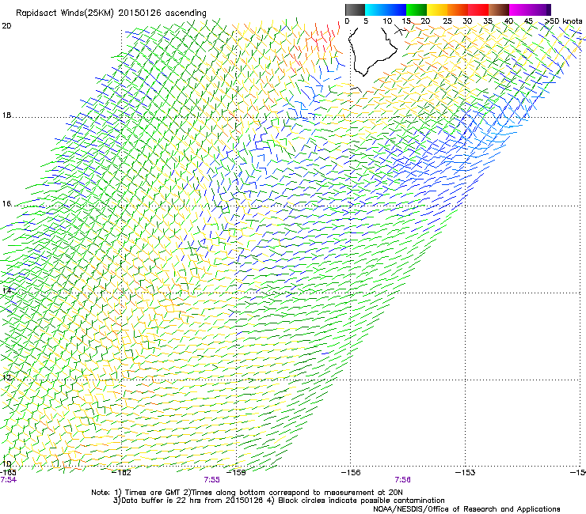
Task: Click the gray 0-5 knots color swatch
Action: (x=355, y=9)
